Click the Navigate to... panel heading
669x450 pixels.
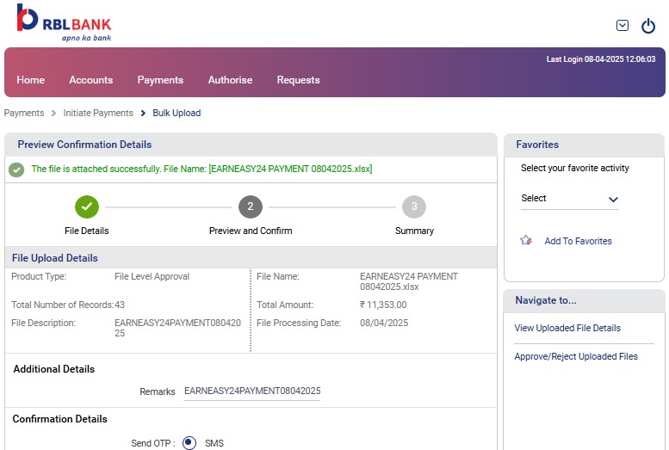[x=546, y=300]
